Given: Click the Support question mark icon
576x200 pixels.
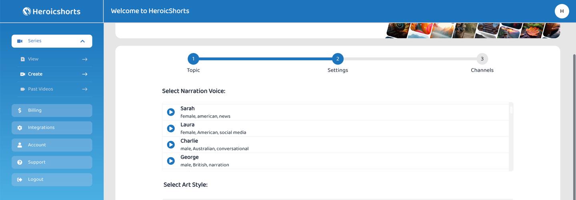Looking at the screenshot, I should click(20, 162).
